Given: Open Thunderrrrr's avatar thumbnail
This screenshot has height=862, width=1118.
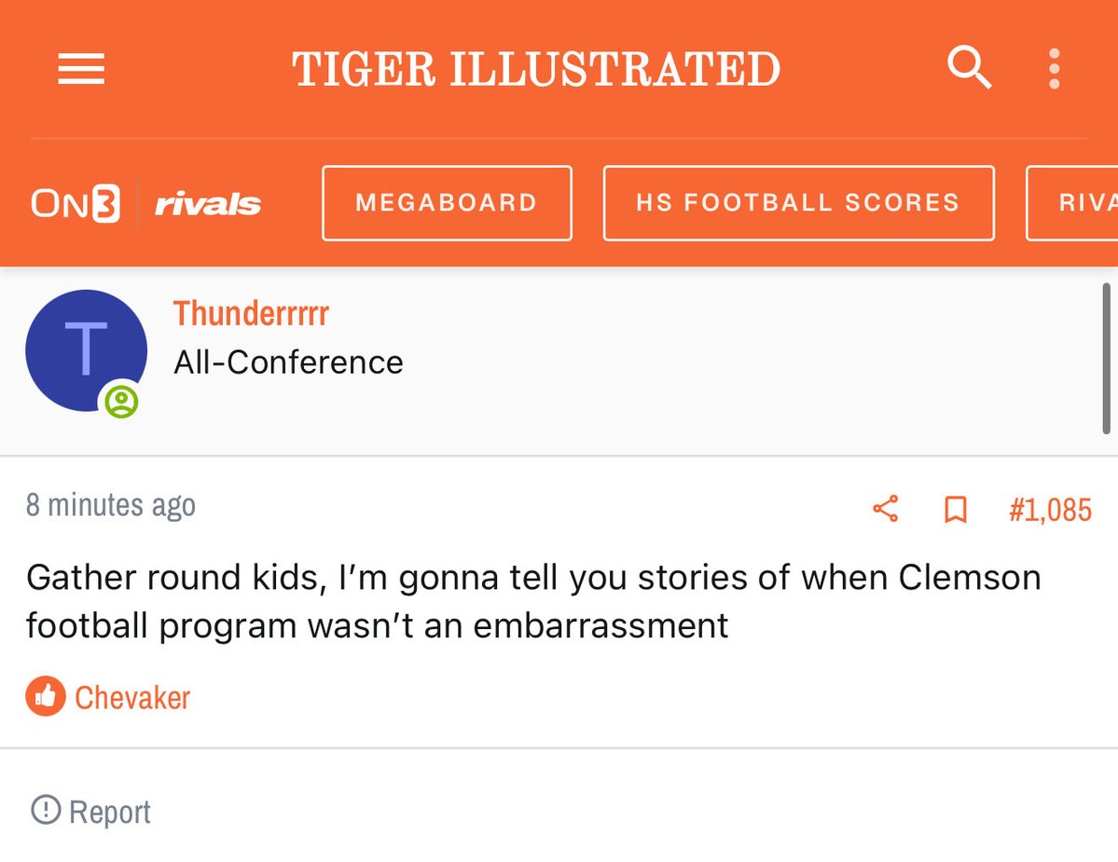Looking at the screenshot, I should pyautogui.click(x=86, y=350).
